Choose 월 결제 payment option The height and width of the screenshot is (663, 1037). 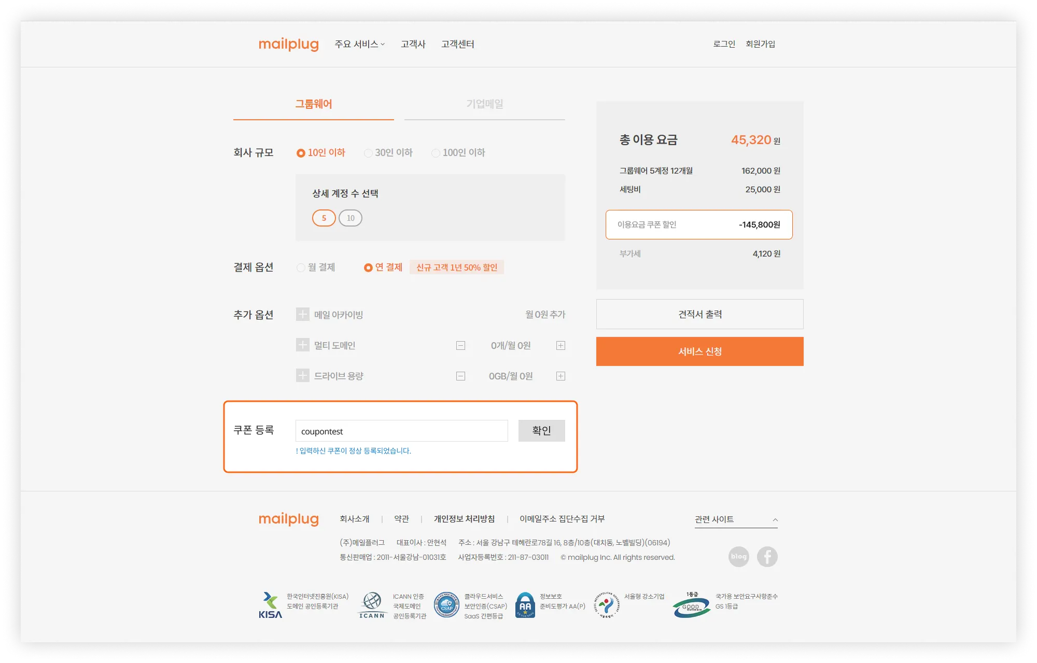301,267
